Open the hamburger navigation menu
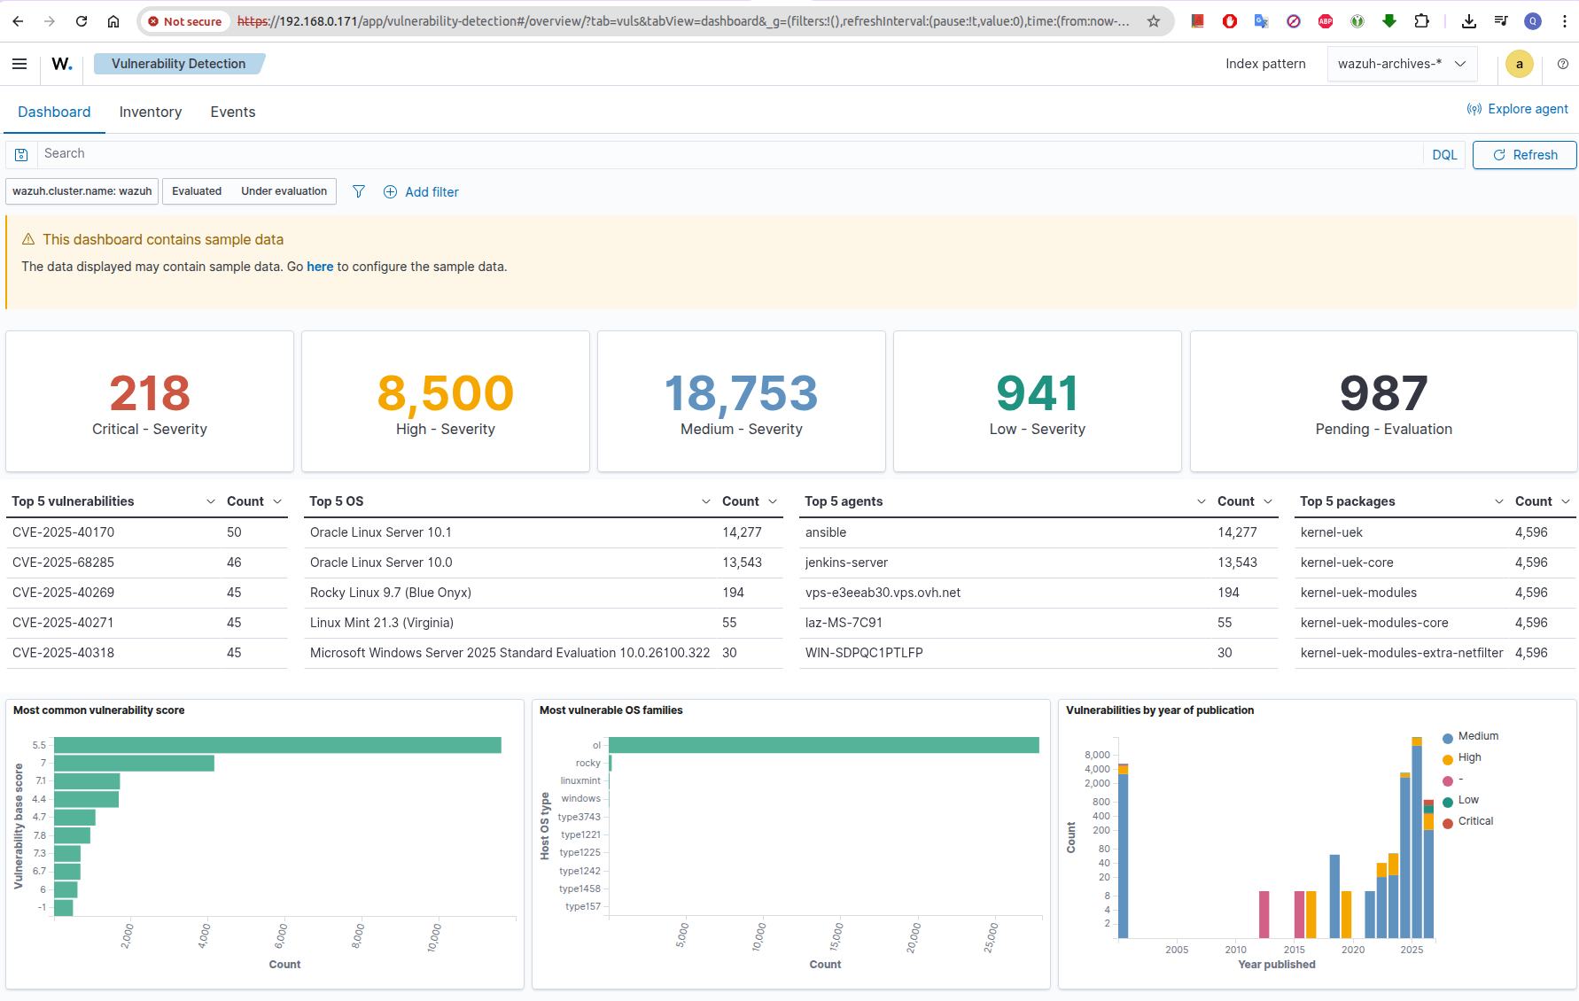The height and width of the screenshot is (1001, 1579). coord(19,64)
